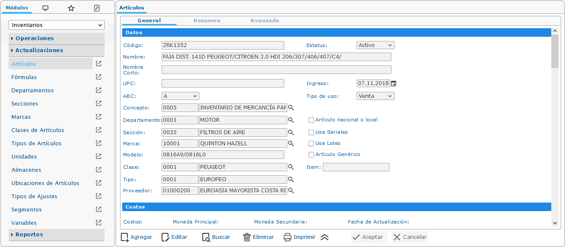
Task: Select the Artículos window tab
Action: pyautogui.click(x=132, y=8)
